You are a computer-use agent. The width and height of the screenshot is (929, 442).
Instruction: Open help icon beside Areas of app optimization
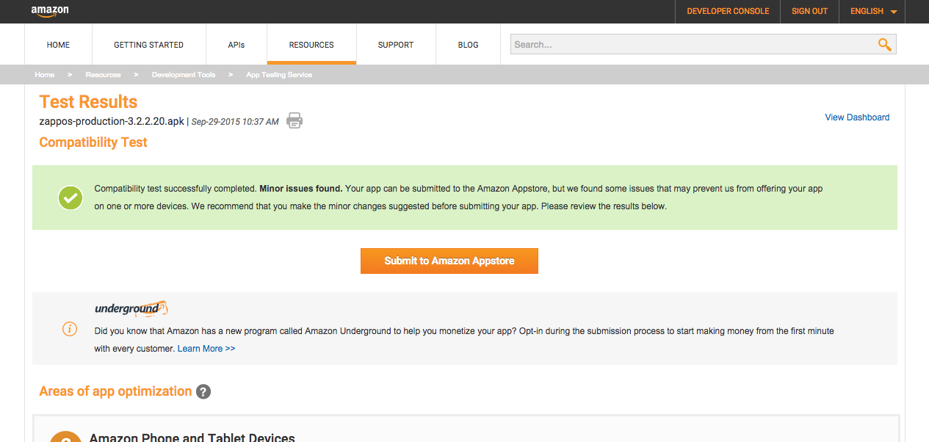(203, 392)
